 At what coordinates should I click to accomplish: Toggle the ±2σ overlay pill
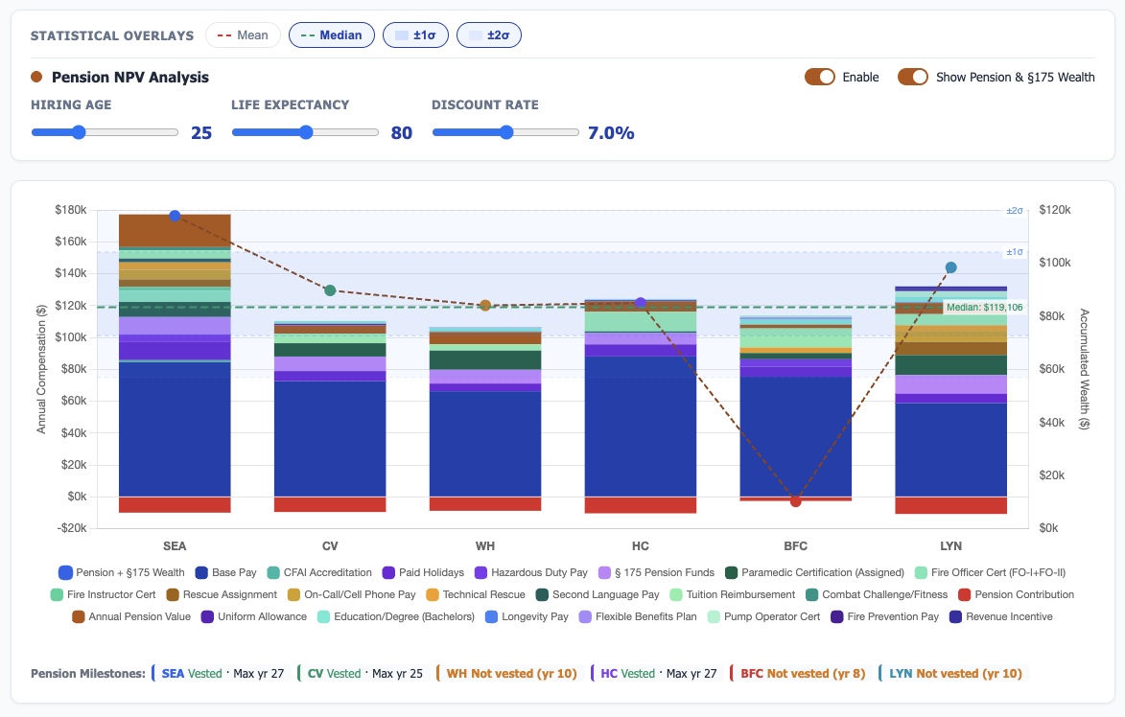[x=488, y=35]
